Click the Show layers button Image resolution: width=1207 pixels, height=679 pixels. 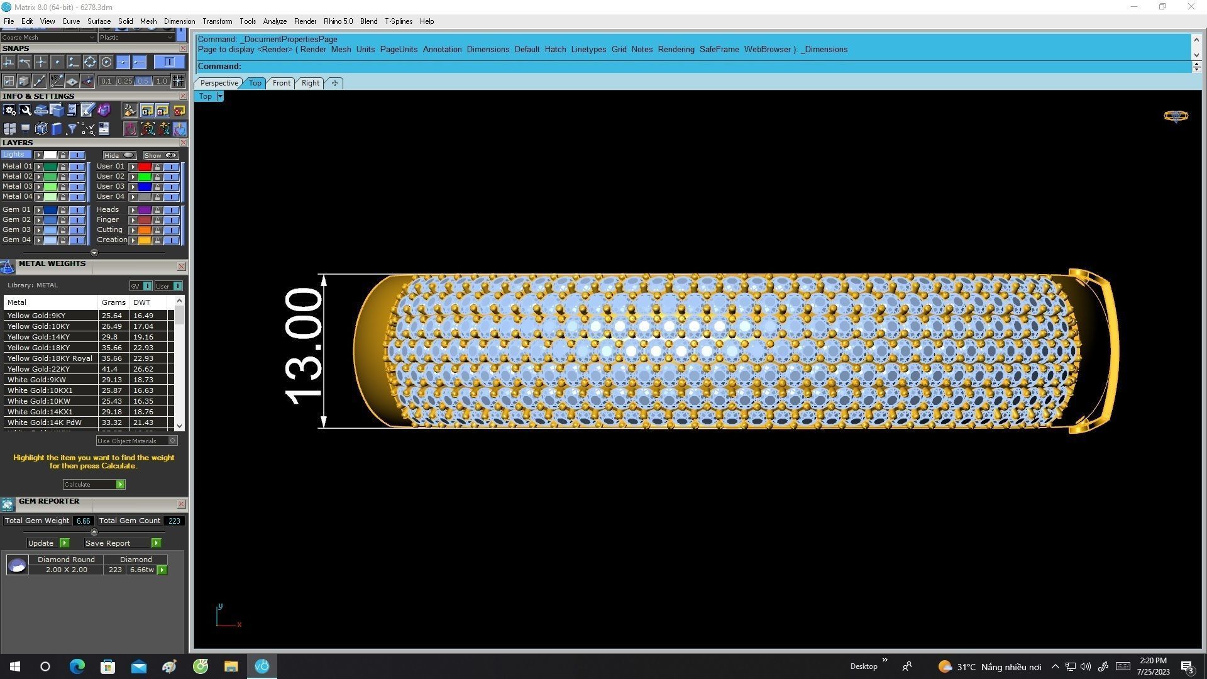click(161, 155)
